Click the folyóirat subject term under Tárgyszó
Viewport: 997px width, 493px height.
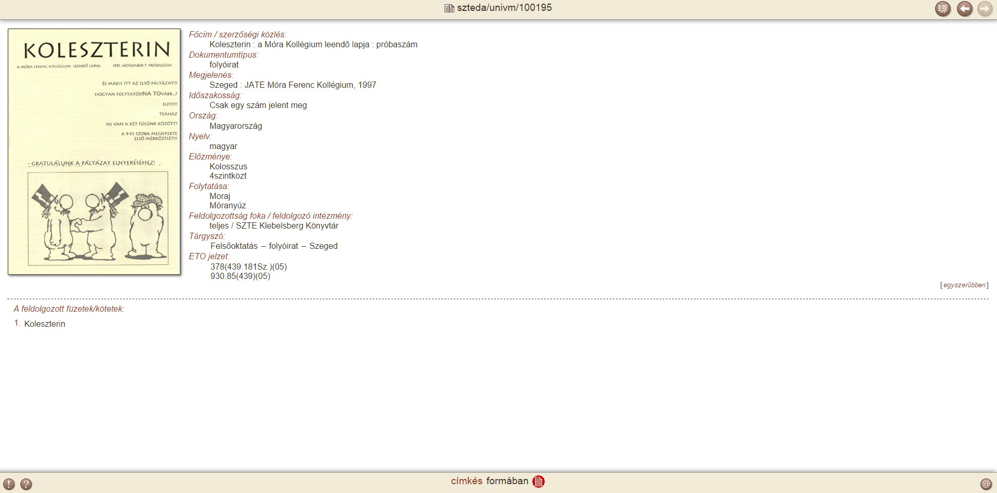pos(284,246)
